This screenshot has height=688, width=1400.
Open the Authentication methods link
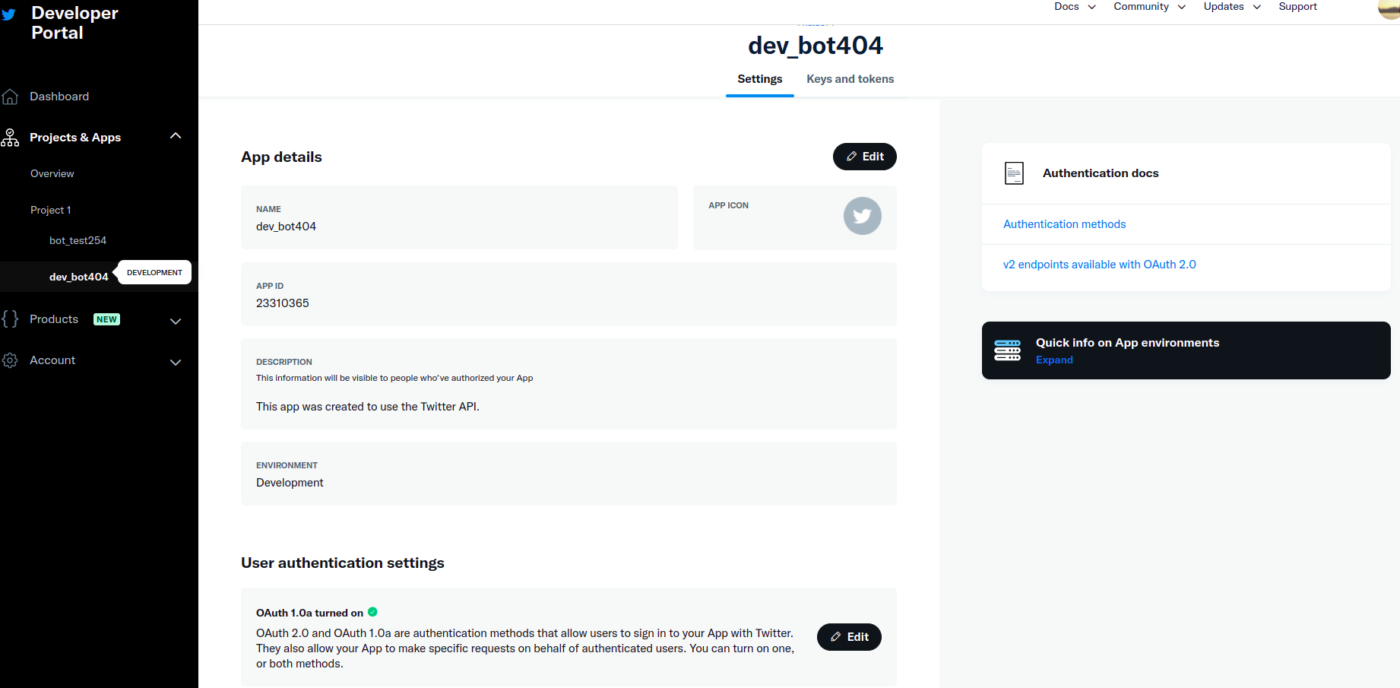click(x=1064, y=224)
